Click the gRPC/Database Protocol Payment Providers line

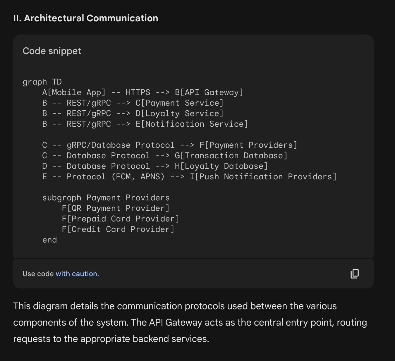click(x=169, y=145)
